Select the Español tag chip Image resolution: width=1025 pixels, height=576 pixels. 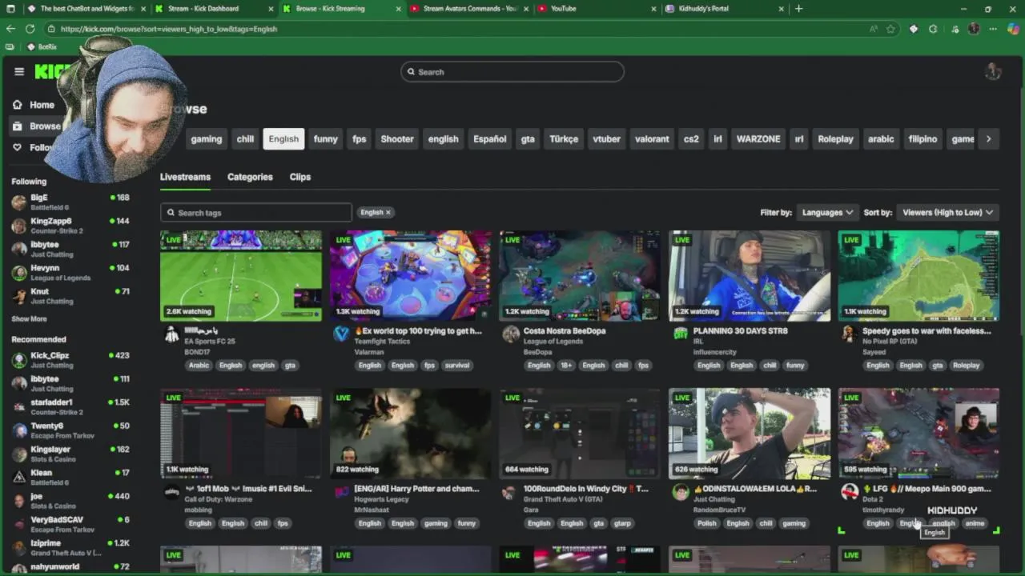click(x=489, y=138)
